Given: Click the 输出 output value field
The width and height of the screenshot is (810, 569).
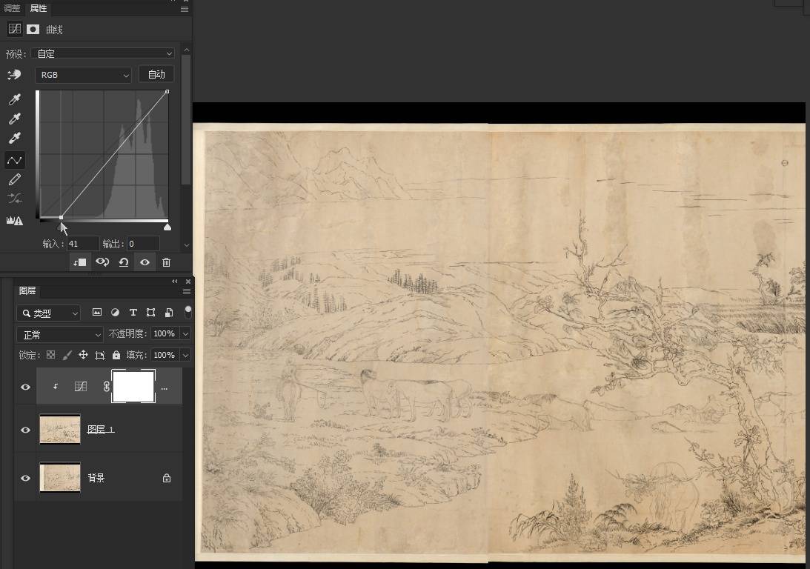Looking at the screenshot, I should pyautogui.click(x=142, y=244).
